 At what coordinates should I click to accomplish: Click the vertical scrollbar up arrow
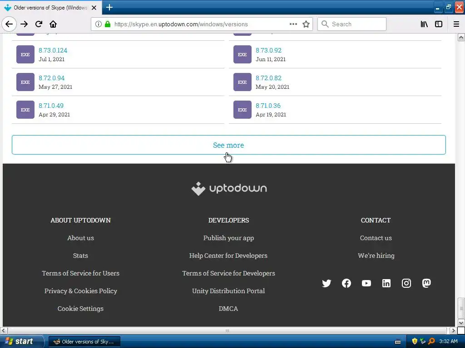point(461,37)
